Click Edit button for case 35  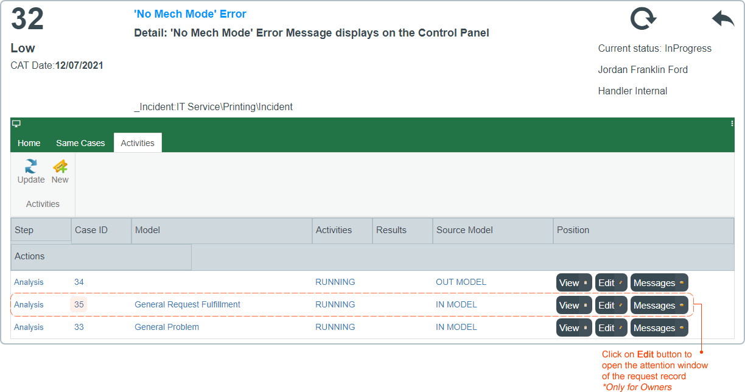coord(611,305)
